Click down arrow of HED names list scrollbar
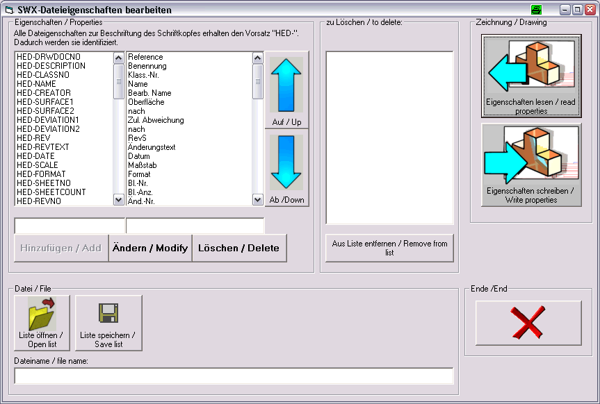The height and width of the screenshot is (404, 600). pyautogui.click(x=119, y=199)
